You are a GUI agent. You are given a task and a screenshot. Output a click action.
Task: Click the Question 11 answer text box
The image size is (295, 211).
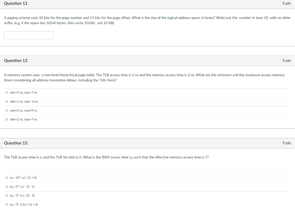coord(29,35)
